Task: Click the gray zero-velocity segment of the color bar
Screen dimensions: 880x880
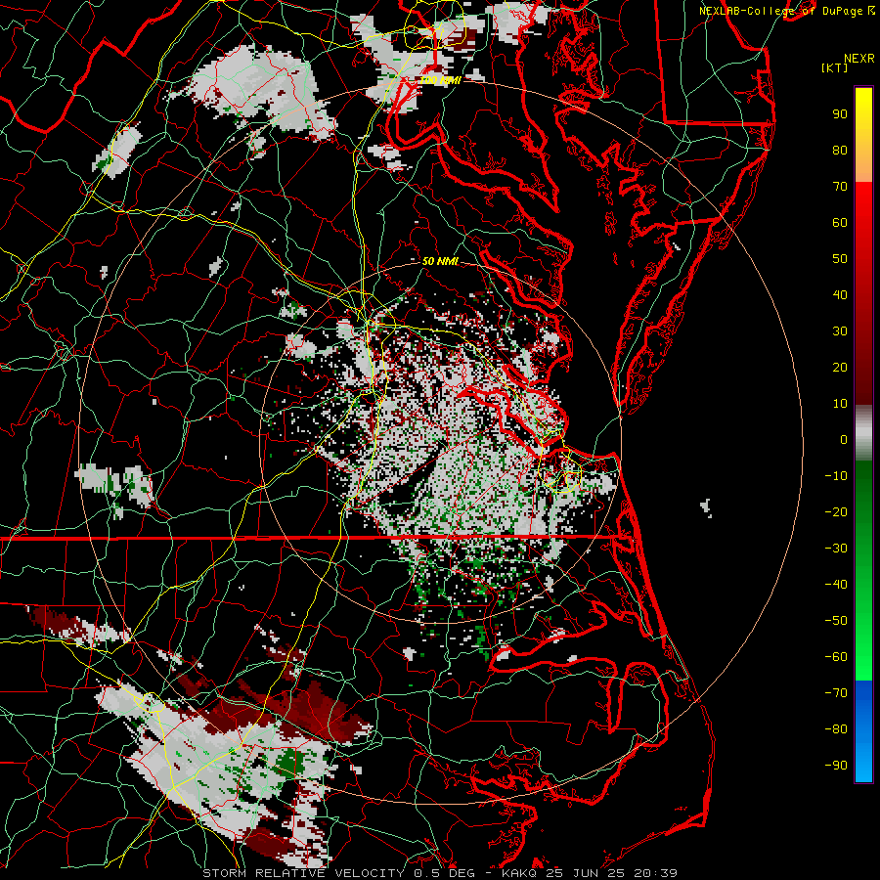Action: point(863,433)
